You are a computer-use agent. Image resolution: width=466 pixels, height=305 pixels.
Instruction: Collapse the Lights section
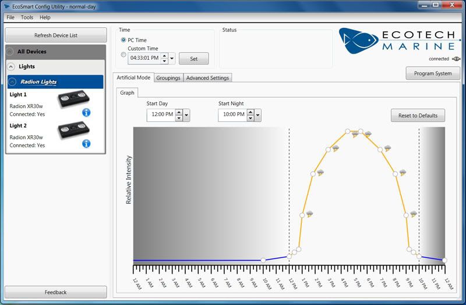coord(11,67)
